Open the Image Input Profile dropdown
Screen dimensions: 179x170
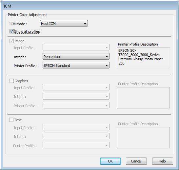click(x=76, y=47)
